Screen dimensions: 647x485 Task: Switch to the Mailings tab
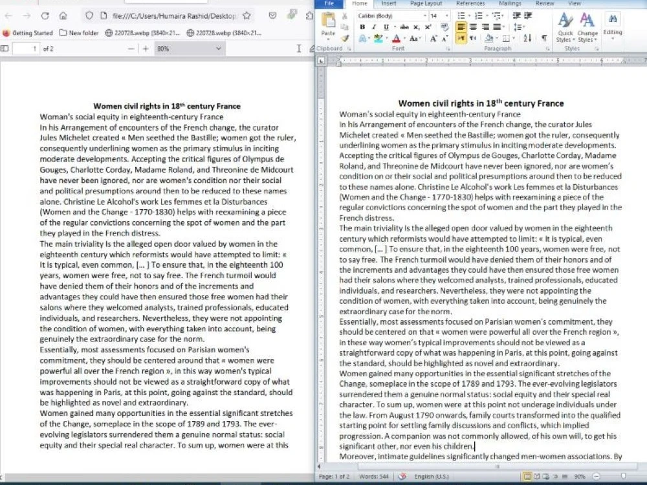tap(510, 3)
